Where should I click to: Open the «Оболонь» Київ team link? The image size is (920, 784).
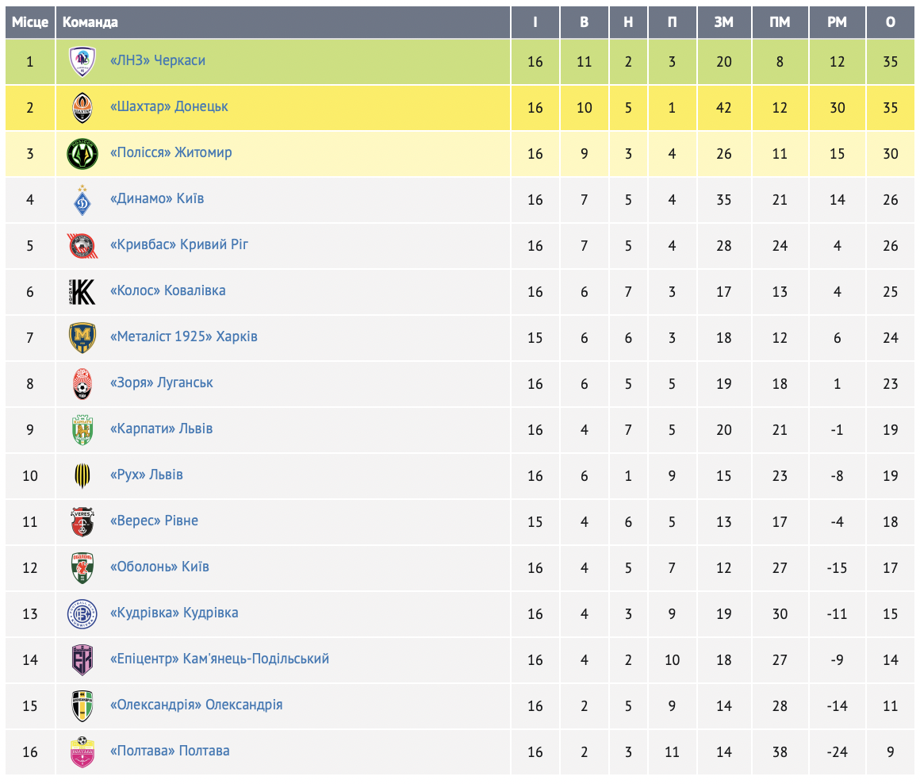coord(159,567)
